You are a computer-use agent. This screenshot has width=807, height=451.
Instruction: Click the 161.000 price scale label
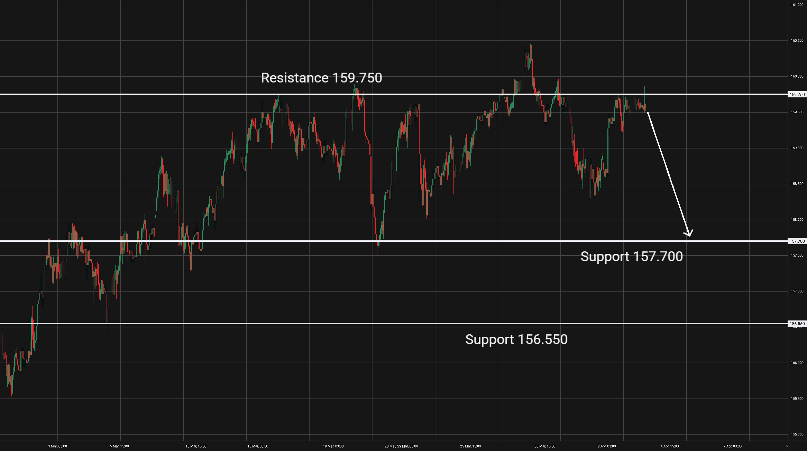click(797, 5)
